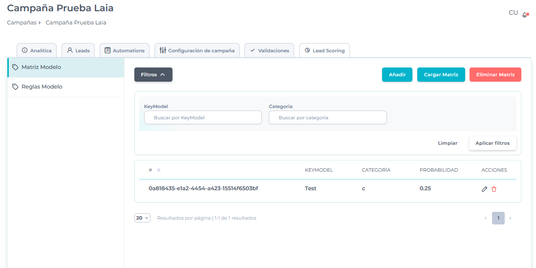Open the Validaciones tab
The width and height of the screenshot is (536, 268).
(269, 50)
